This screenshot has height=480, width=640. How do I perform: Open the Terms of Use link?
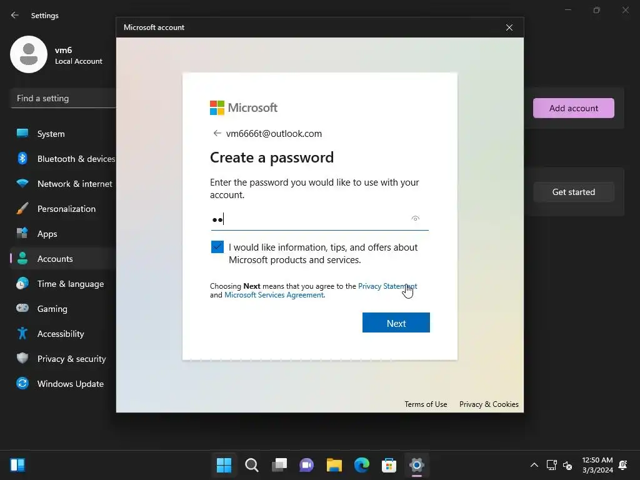426,404
